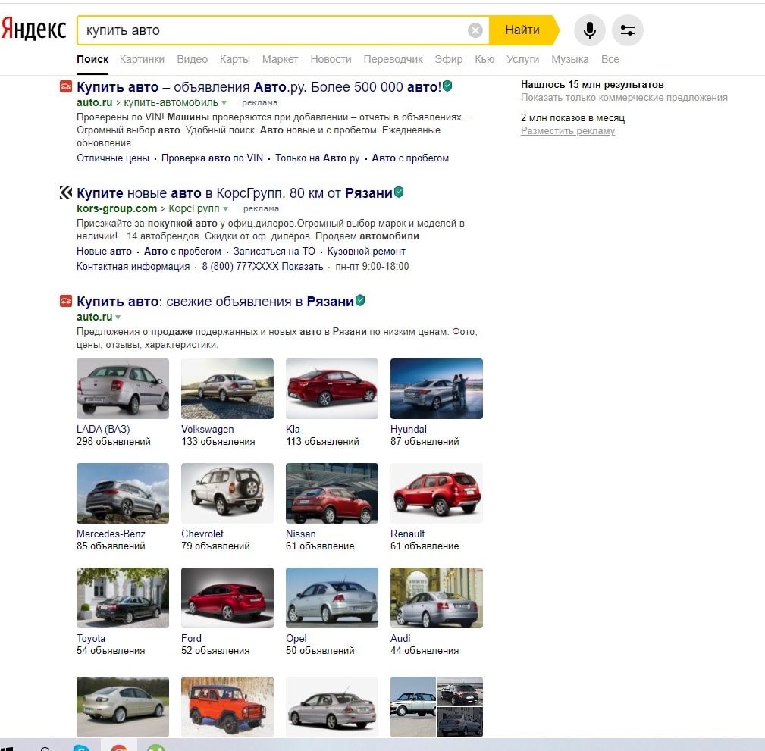
Task: Open dropdown arrow beside third result's auto.ru
Action: [118, 317]
